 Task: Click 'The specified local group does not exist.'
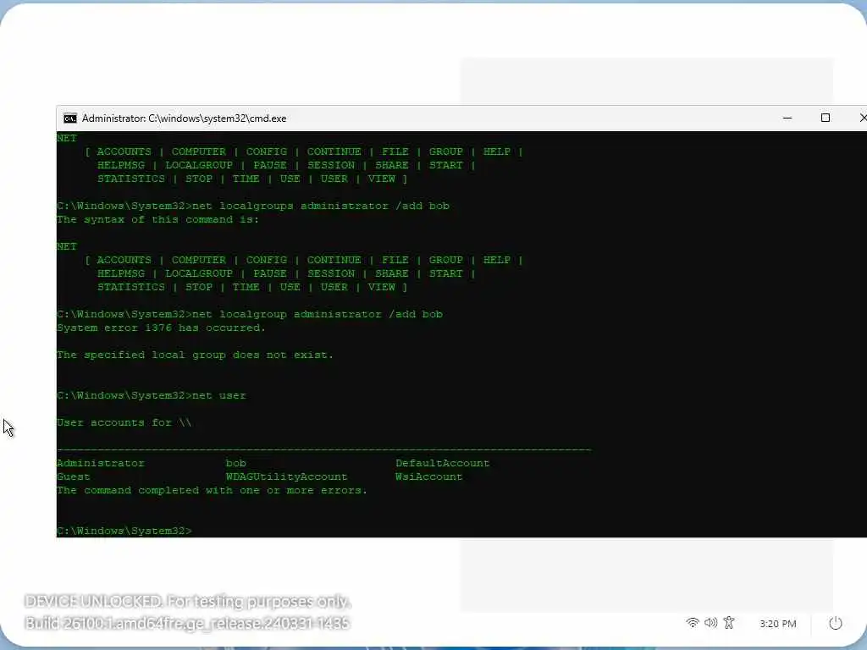pyautogui.click(x=196, y=355)
